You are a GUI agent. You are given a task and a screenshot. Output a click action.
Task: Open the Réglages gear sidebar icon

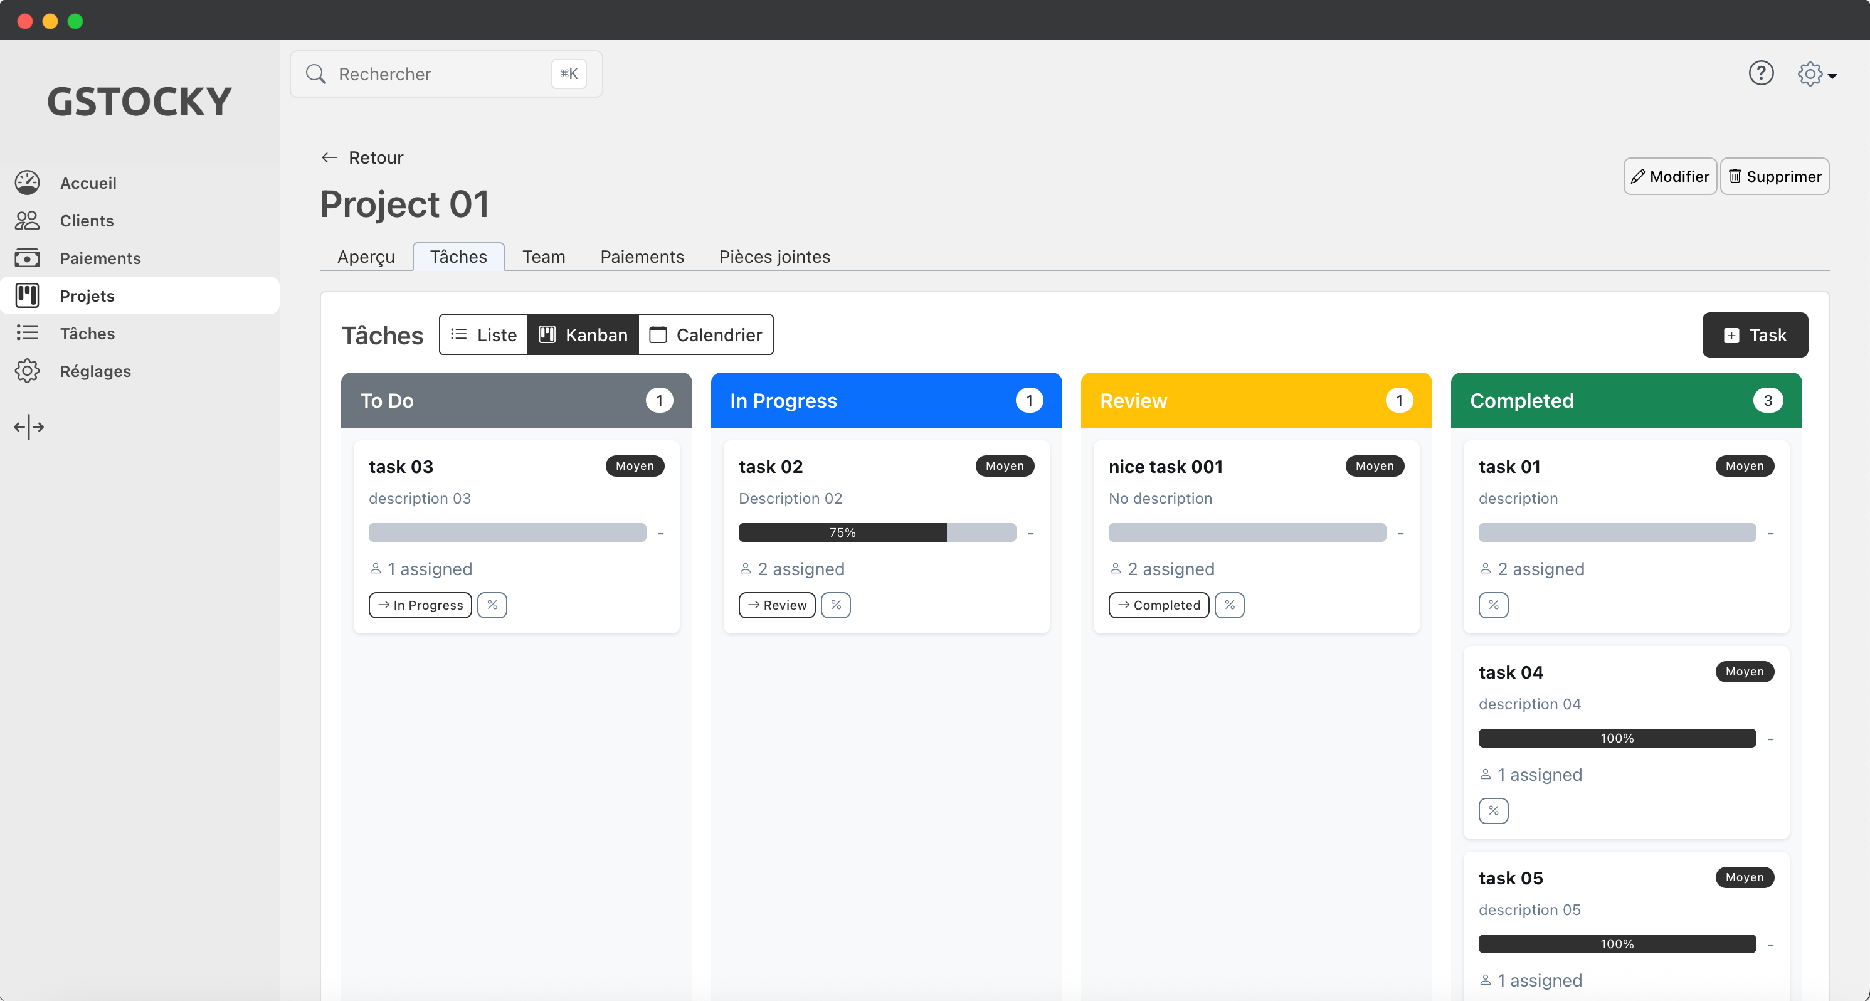coord(27,371)
